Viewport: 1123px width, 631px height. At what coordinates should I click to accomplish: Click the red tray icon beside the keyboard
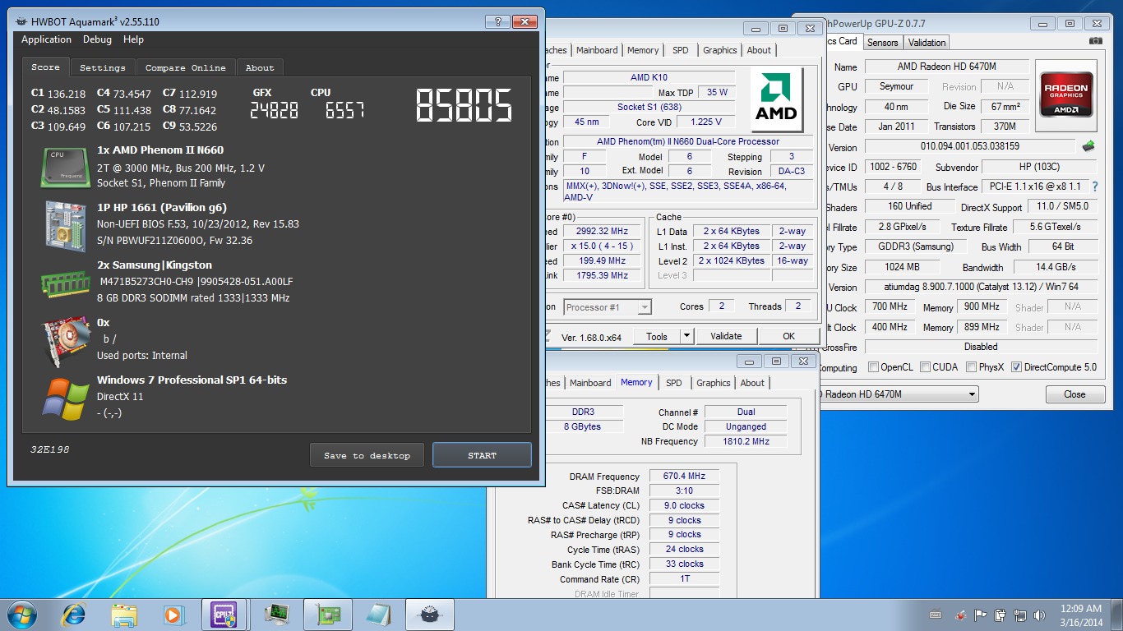[959, 615]
